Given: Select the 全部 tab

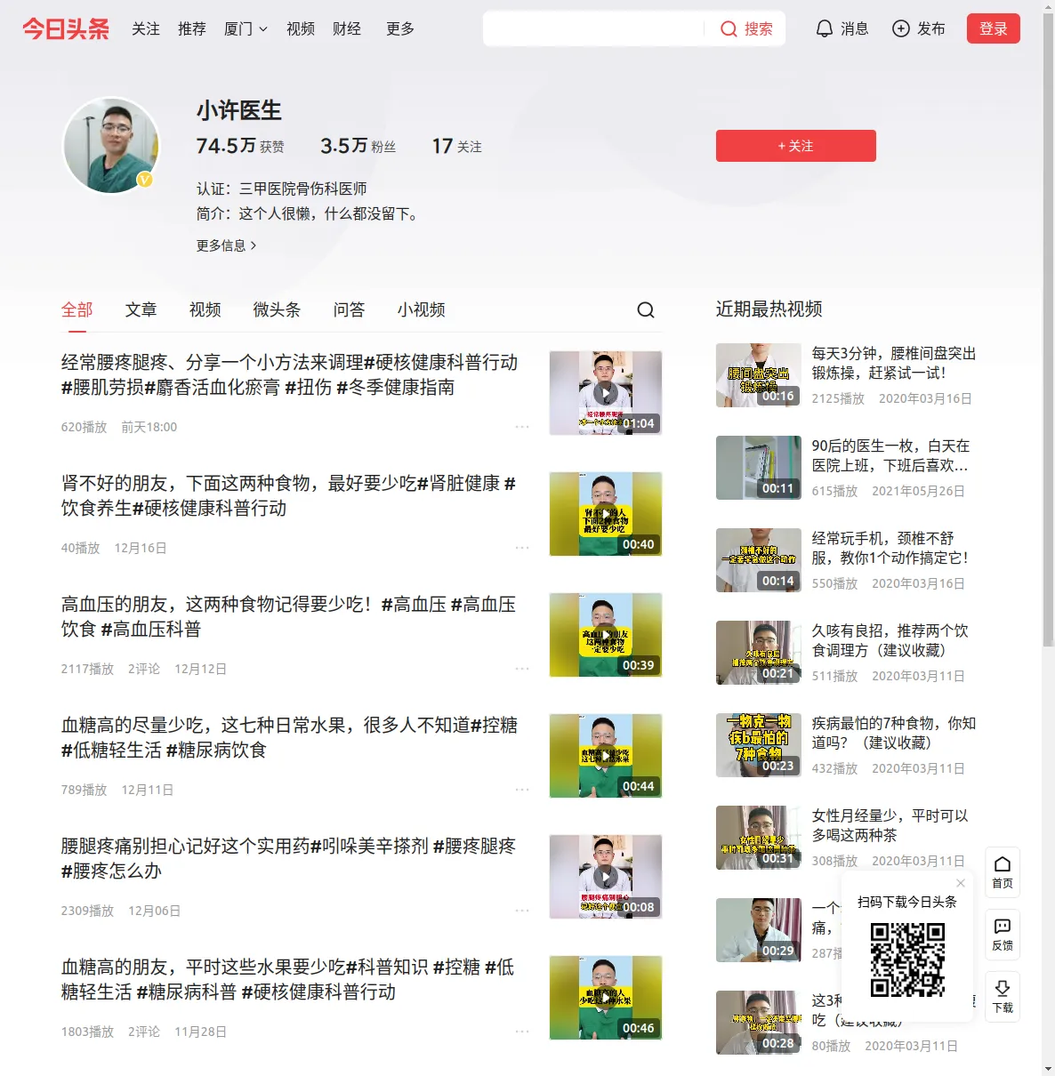Looking at the screenshot, I should 77,309.
